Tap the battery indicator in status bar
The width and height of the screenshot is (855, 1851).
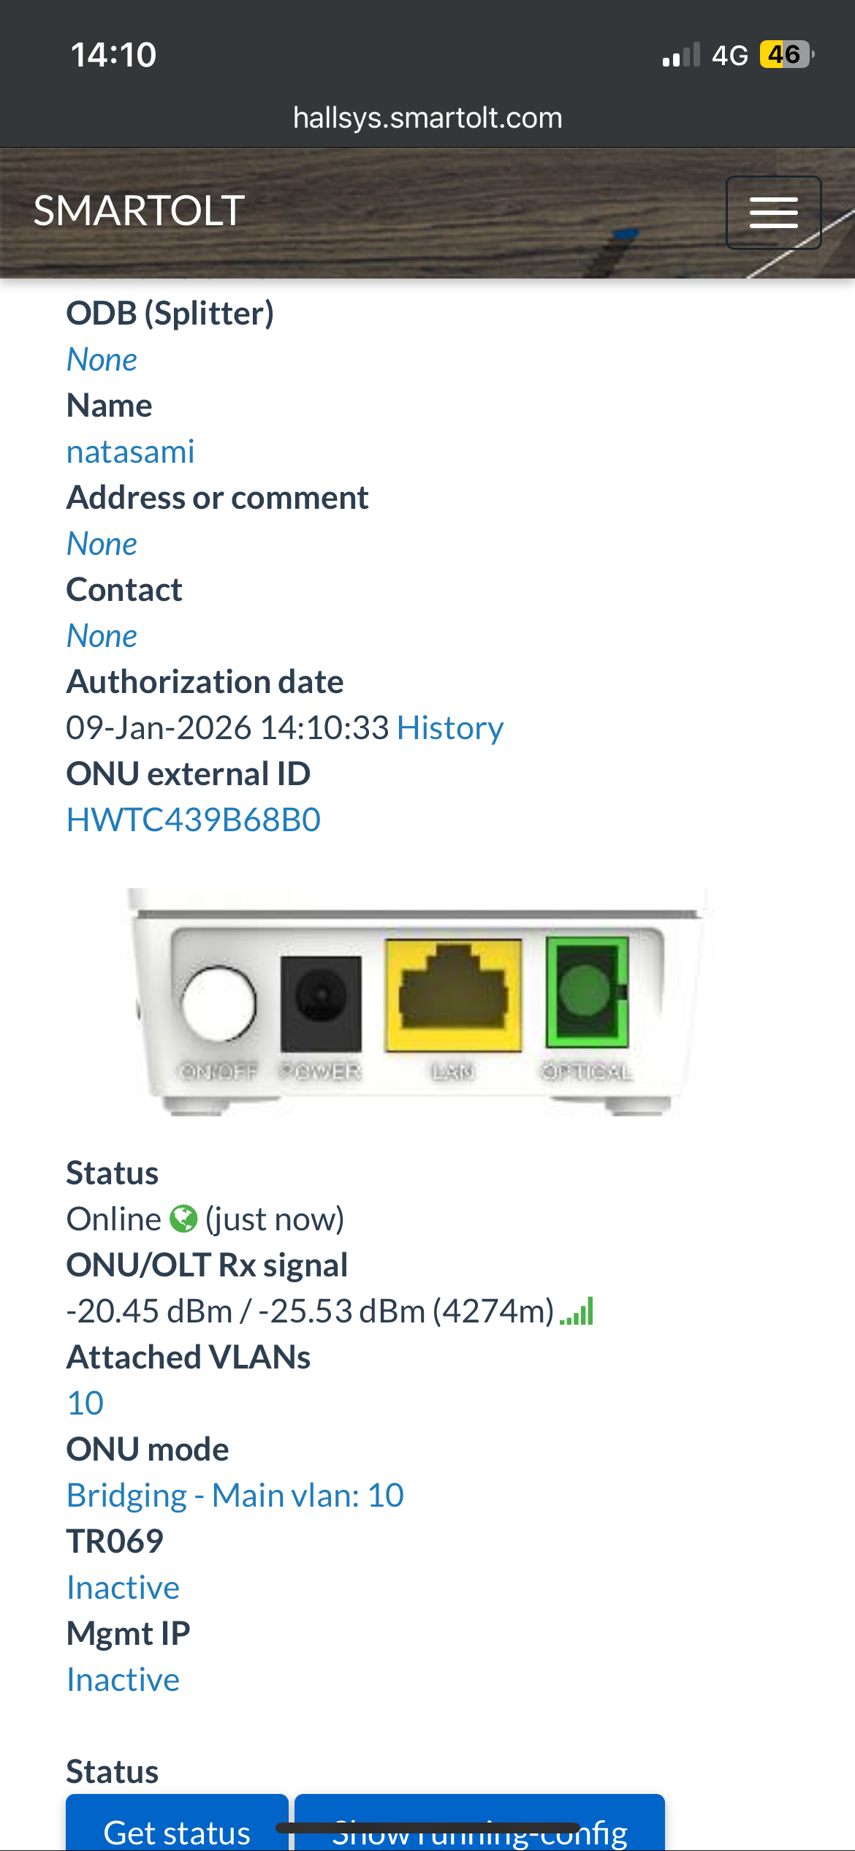pyautogui.click(x=786, y=55)
